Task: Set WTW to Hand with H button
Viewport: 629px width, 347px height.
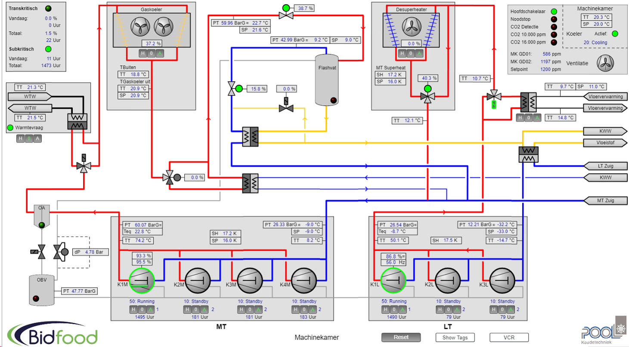Action: 21,138
